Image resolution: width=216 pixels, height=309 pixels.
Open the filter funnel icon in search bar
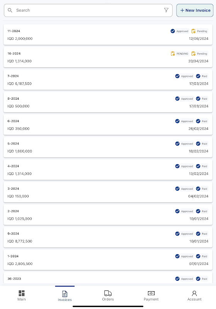[166, 10]
